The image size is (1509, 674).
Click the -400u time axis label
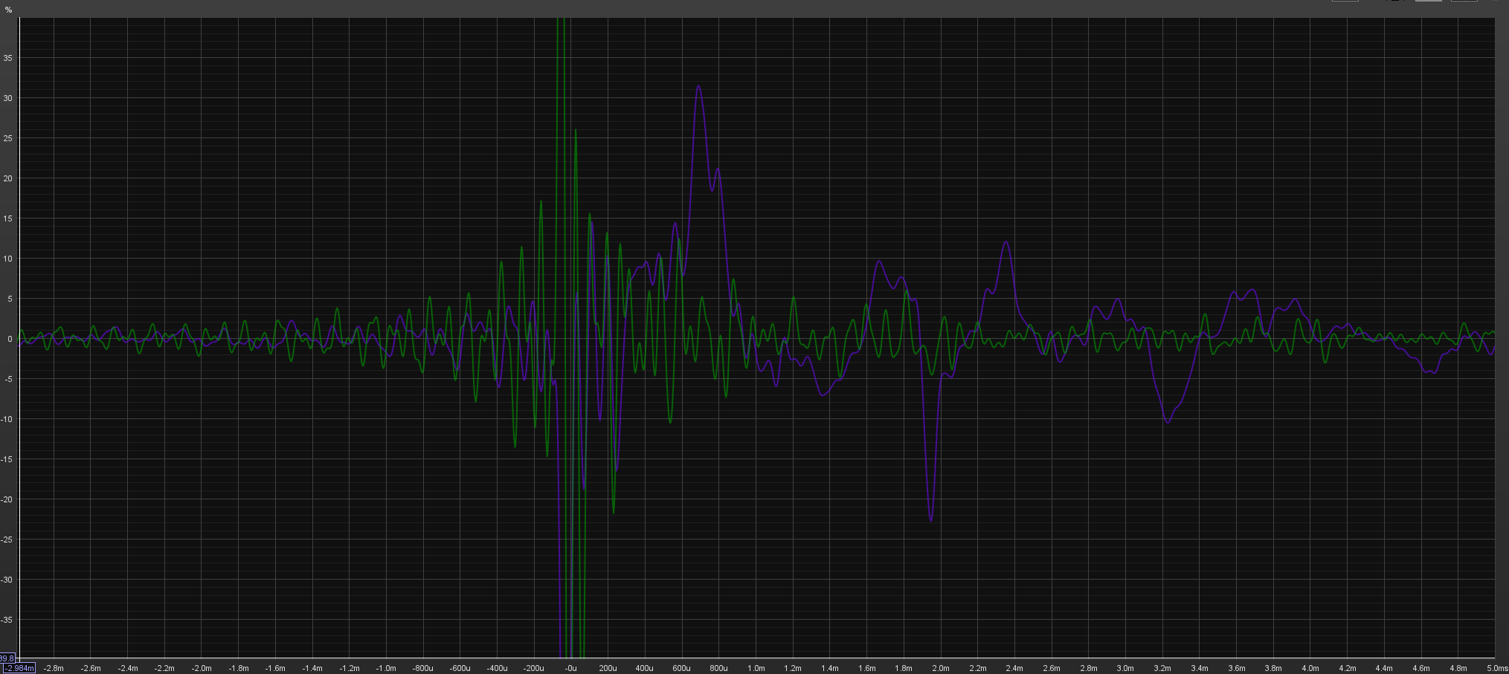pos(497,668)
